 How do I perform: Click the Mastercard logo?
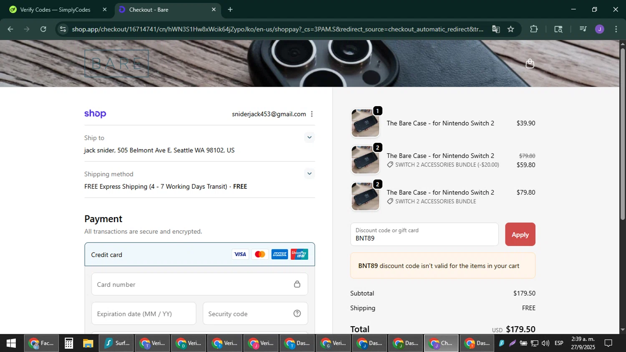coord(260,254)
